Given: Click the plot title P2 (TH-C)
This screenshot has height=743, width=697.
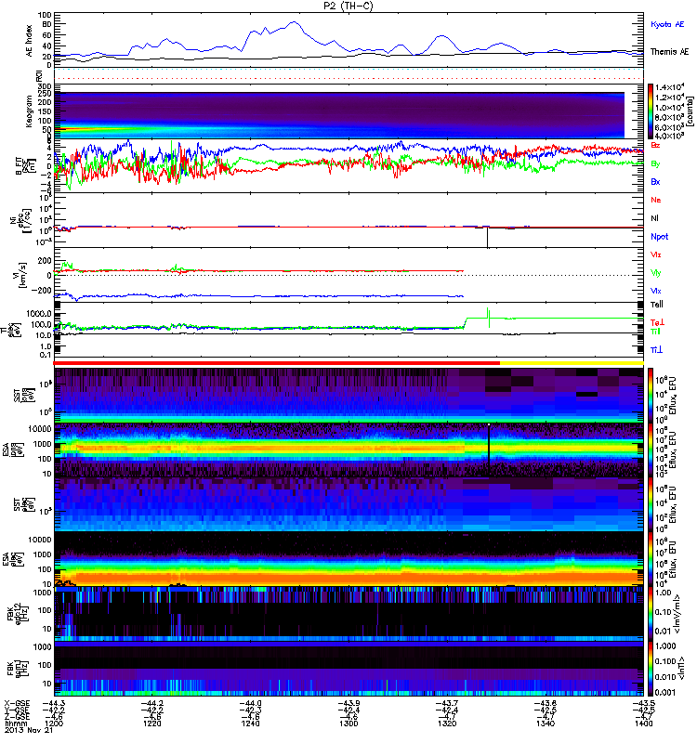Looking at the screenshot, I should (348, 6).
